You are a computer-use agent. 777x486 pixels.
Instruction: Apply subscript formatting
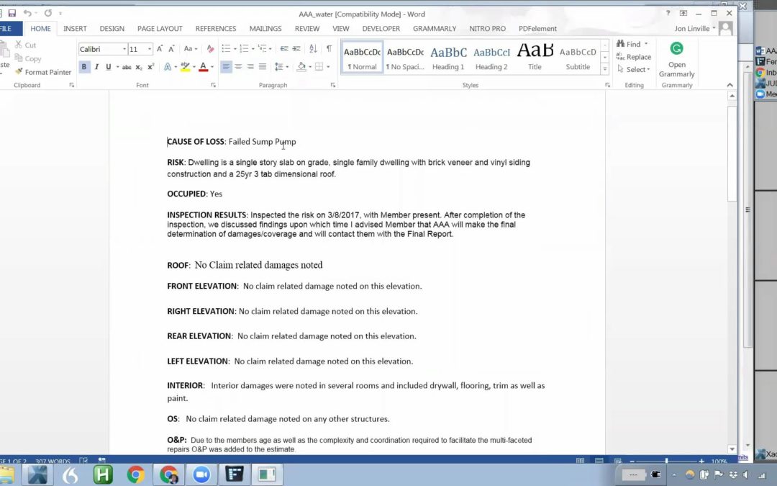[x=139, y=67]
